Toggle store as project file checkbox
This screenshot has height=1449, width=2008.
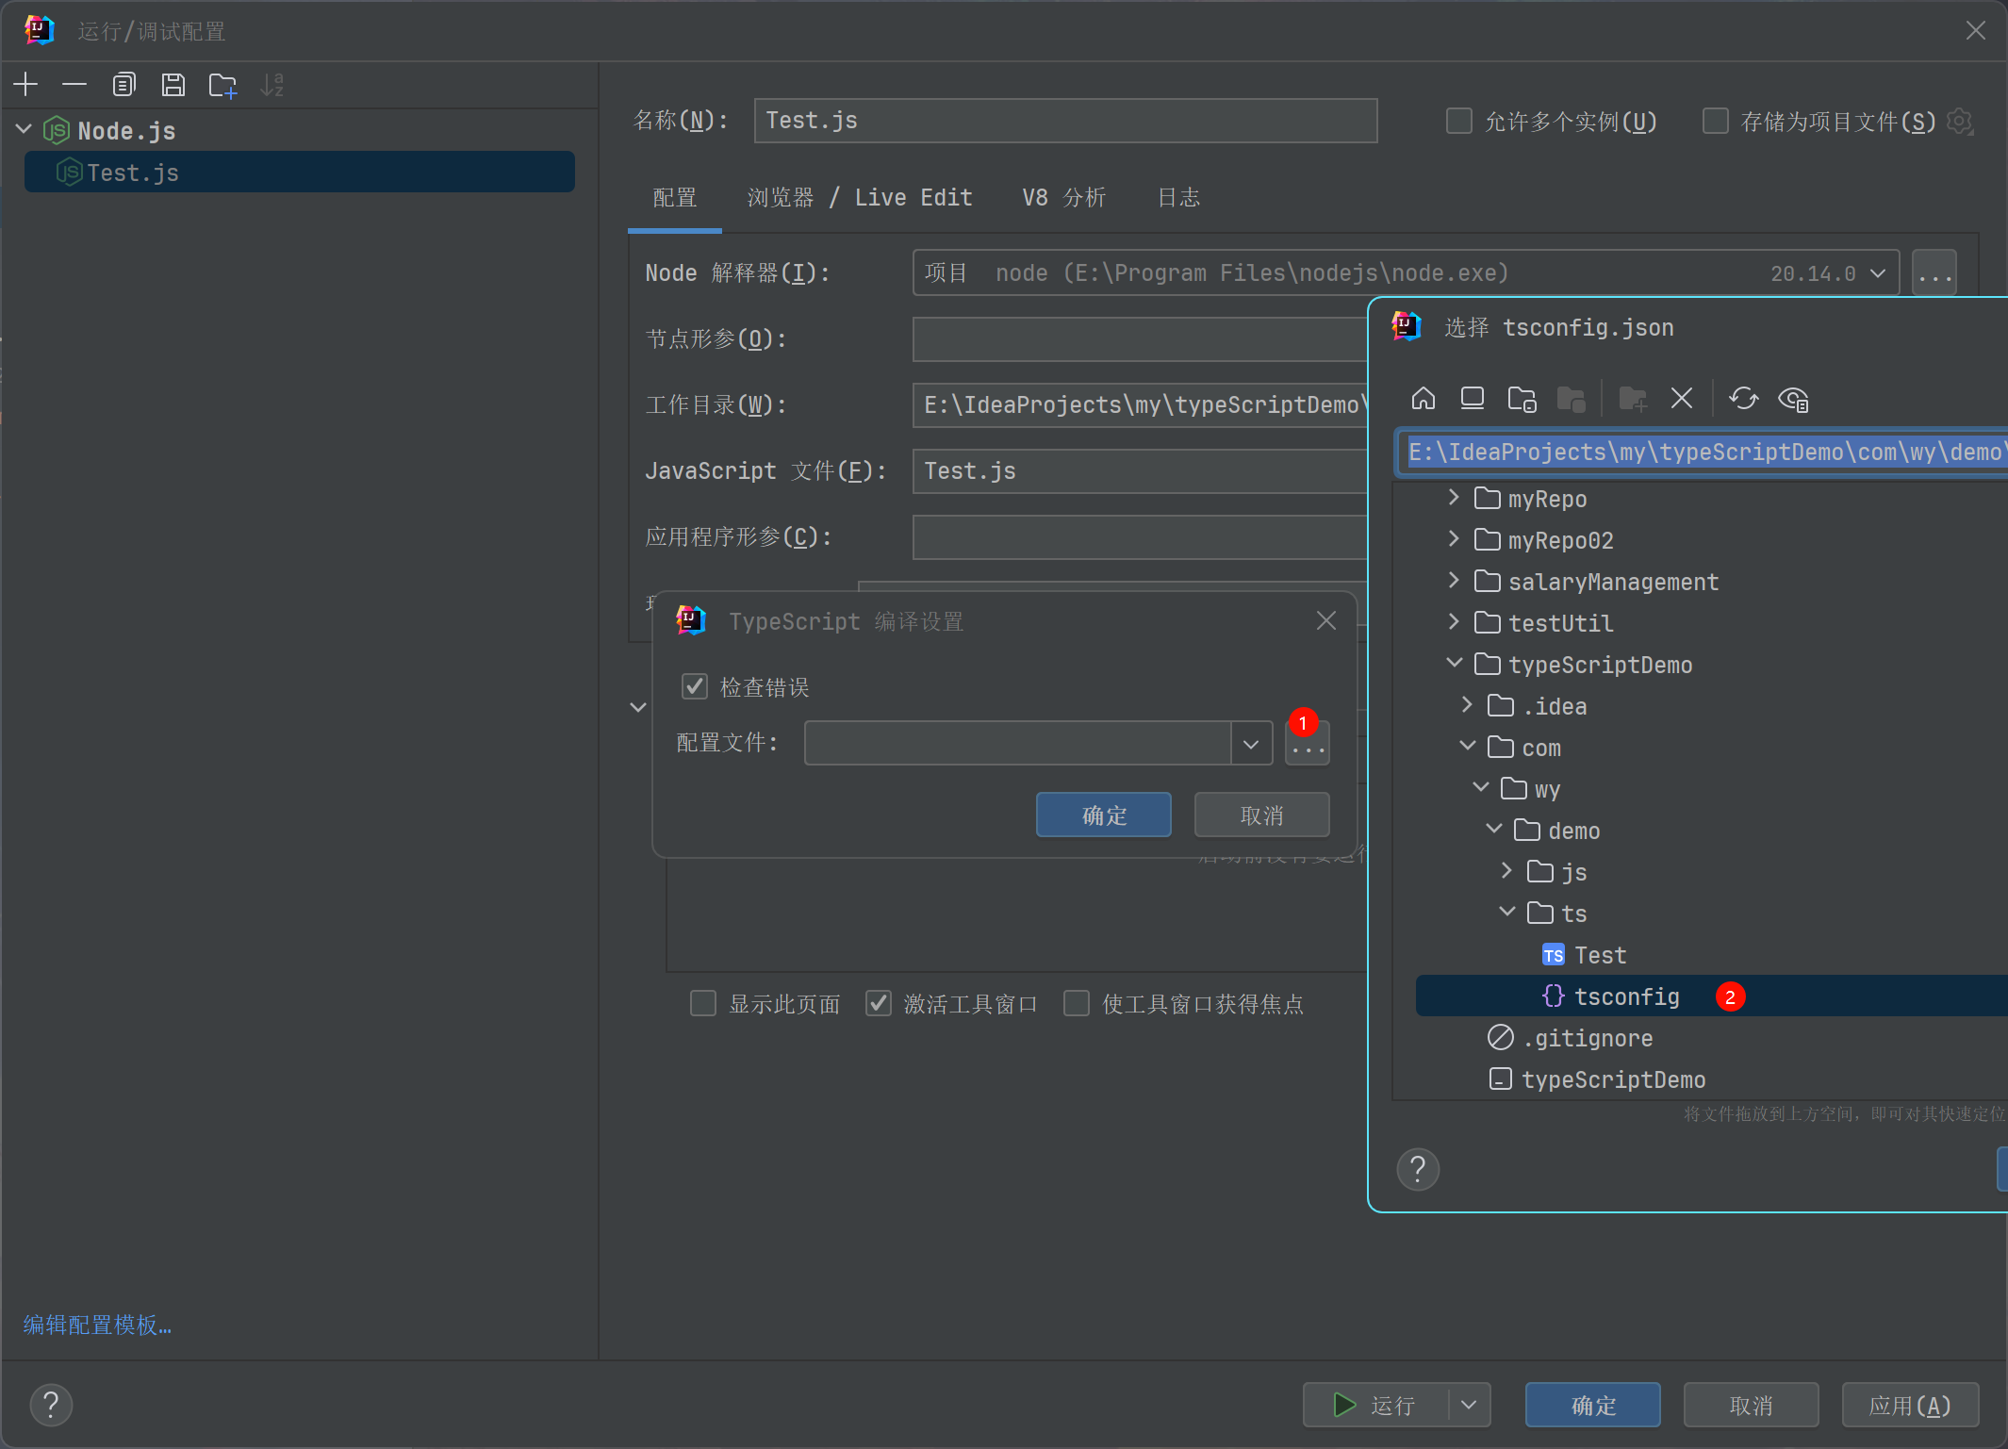click(1716, 122)
